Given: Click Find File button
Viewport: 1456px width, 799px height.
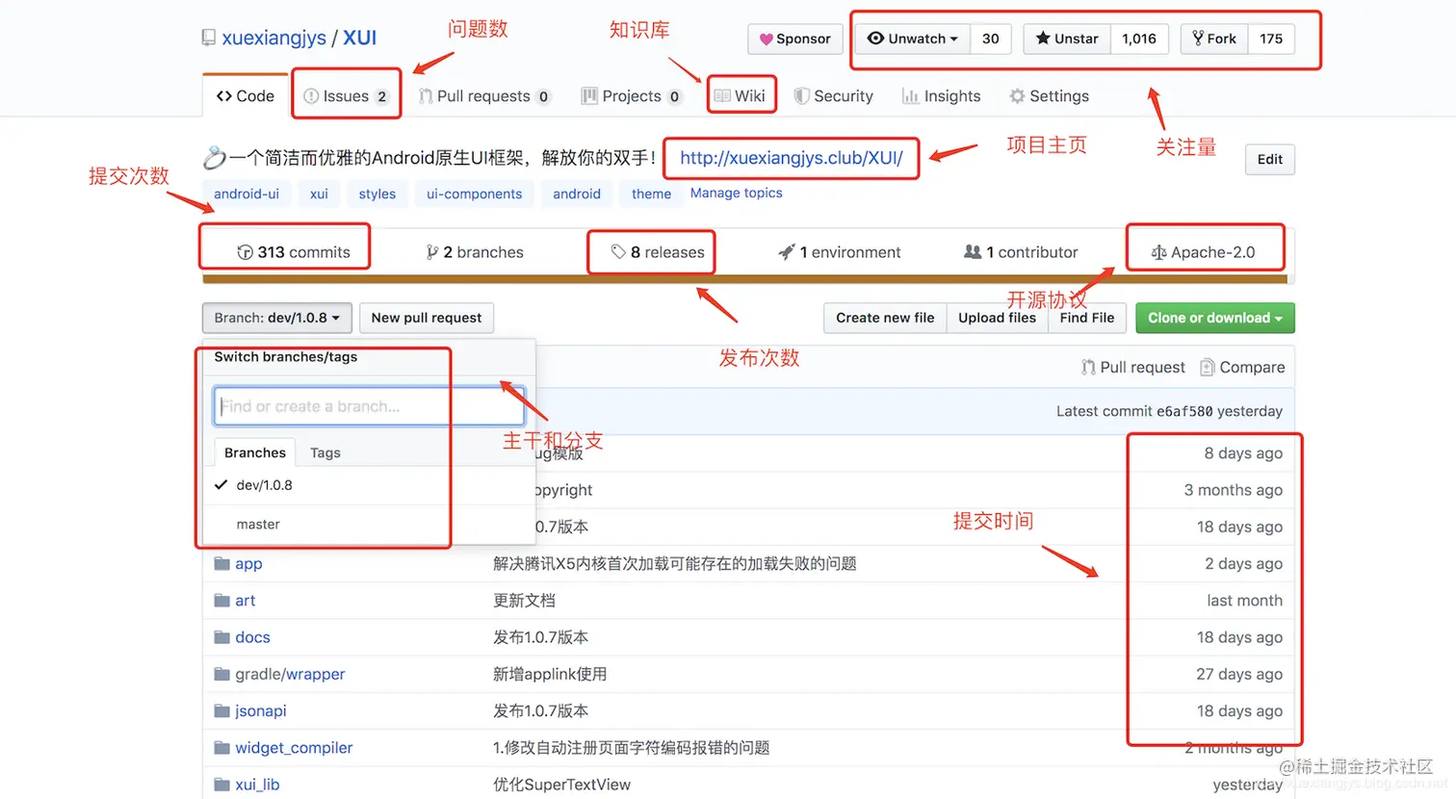Looking at the screenshot, I should coord(1087,318).
